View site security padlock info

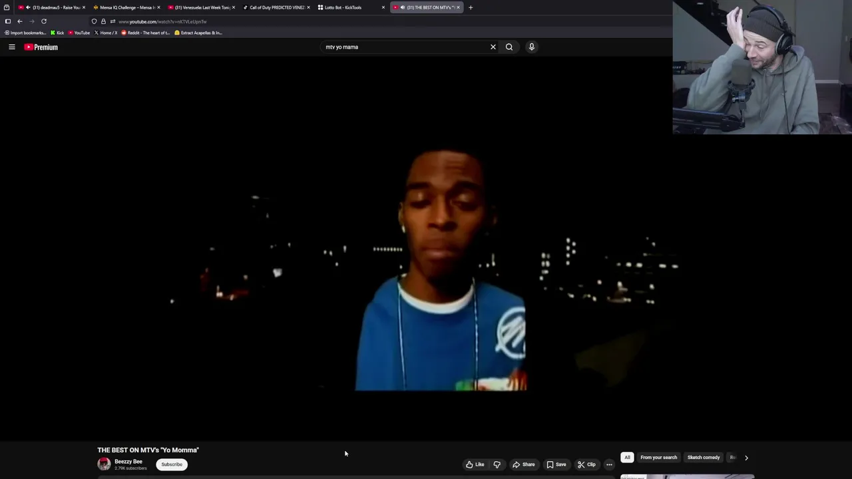(x=103, y=21)
